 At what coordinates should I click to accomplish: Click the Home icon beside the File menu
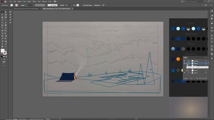click(5, 1)
